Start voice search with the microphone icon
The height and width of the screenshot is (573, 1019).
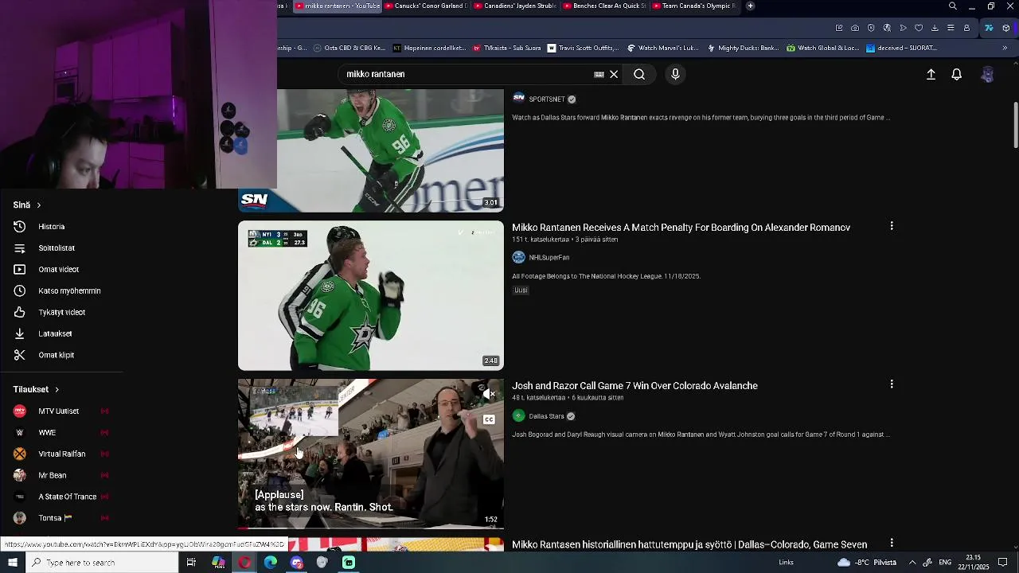pos(675,74)
